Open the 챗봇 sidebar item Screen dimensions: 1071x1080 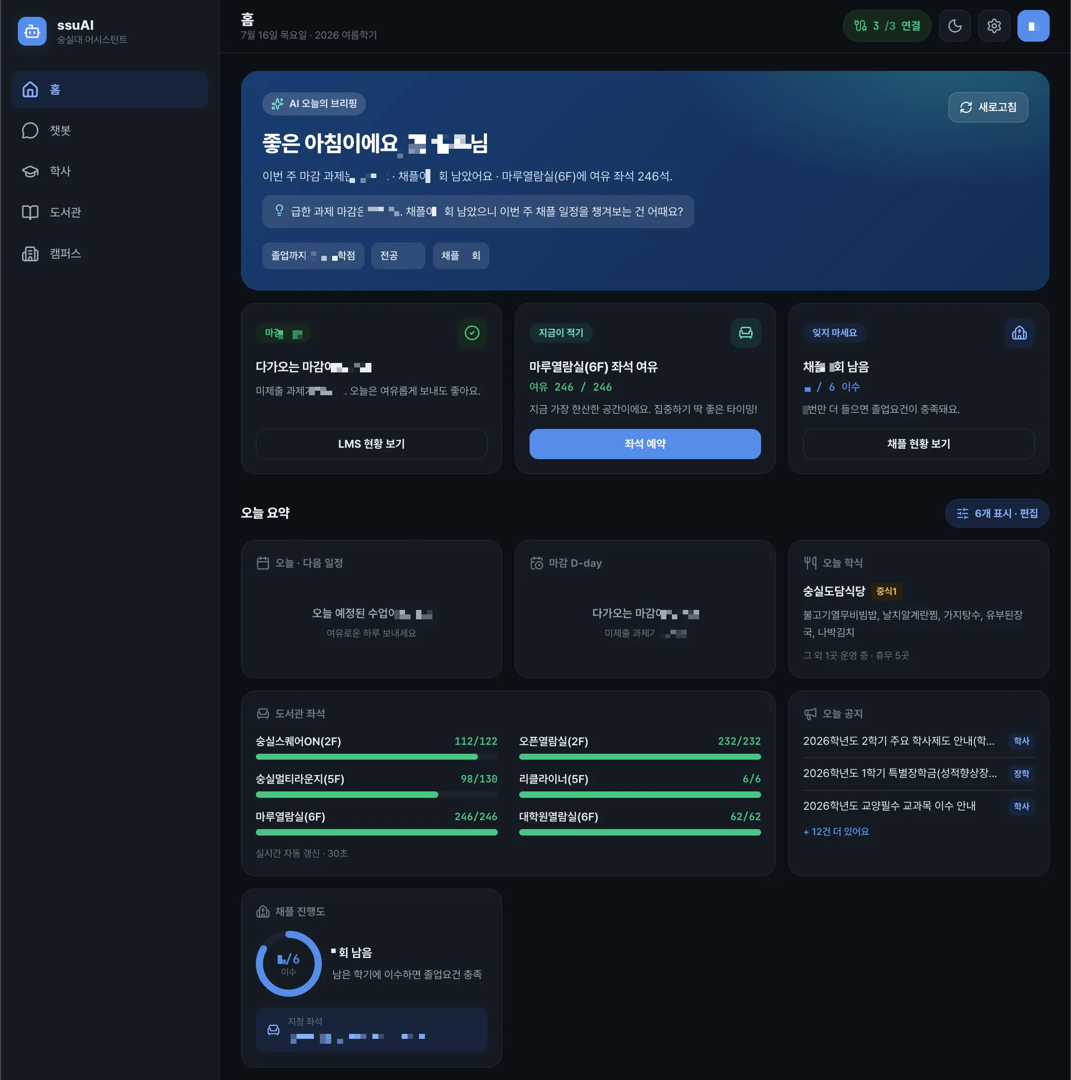[110, 130]
